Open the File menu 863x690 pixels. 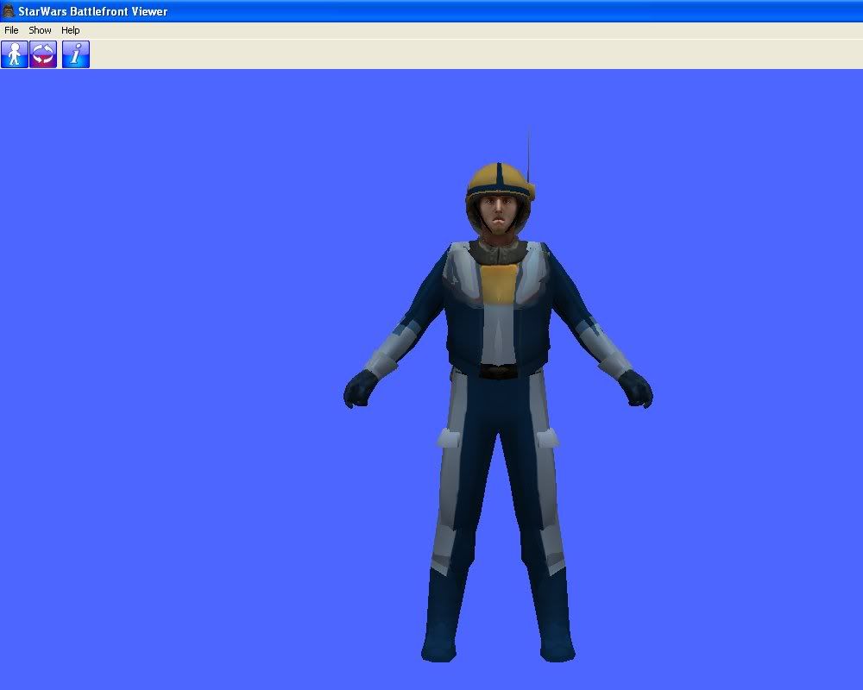pos(11,30)
